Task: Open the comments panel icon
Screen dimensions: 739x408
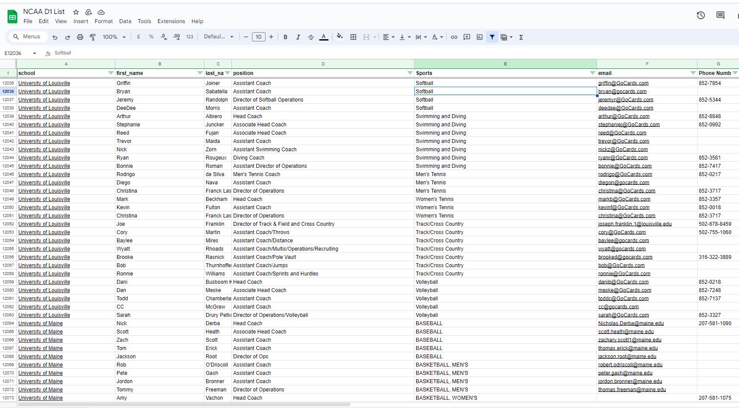Action: [x=720, y=15]
